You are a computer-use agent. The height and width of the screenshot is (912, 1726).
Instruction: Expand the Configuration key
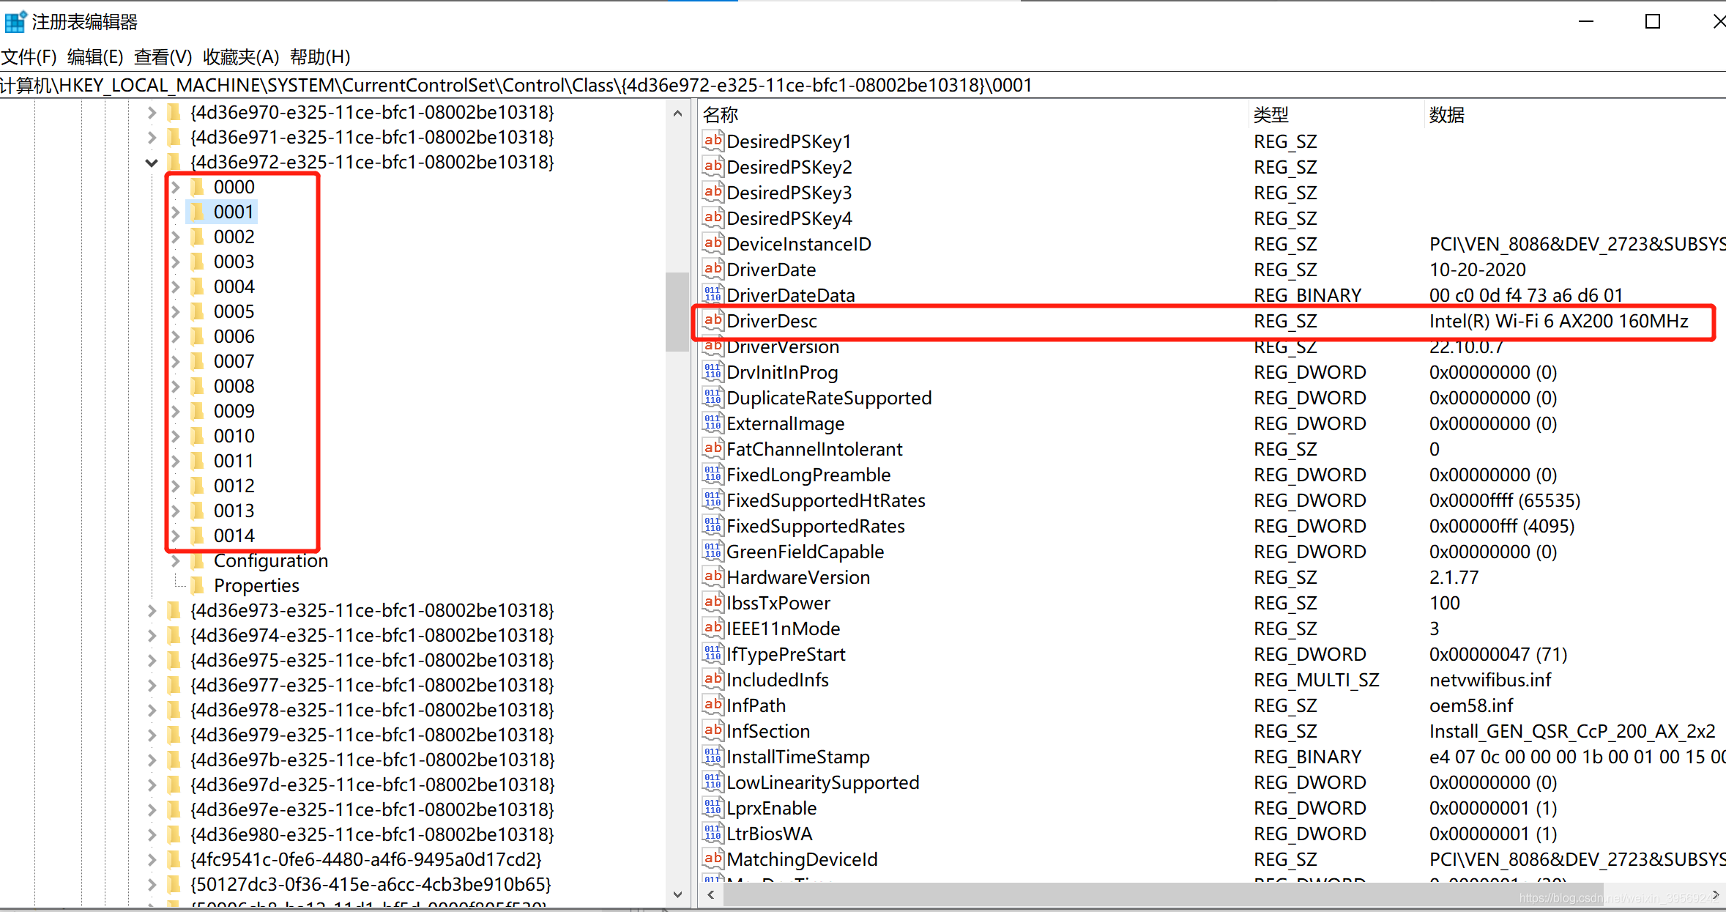[176, 560]
